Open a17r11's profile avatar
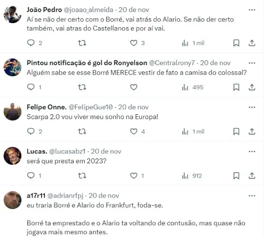Screen dimensions: 272x236 pos(12,200)
